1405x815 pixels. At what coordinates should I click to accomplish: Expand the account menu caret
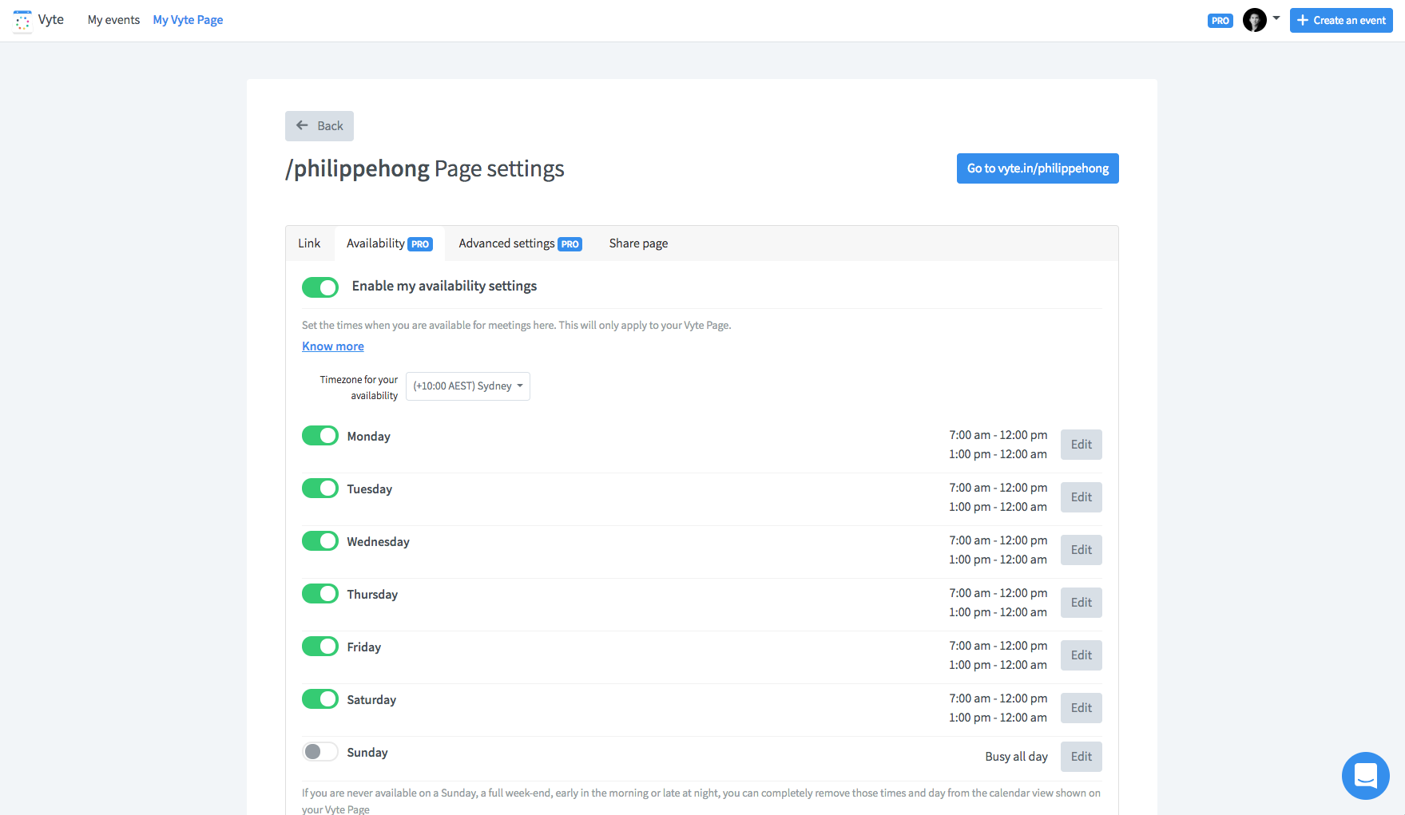pyautogui.click(x=1276, y=18)
